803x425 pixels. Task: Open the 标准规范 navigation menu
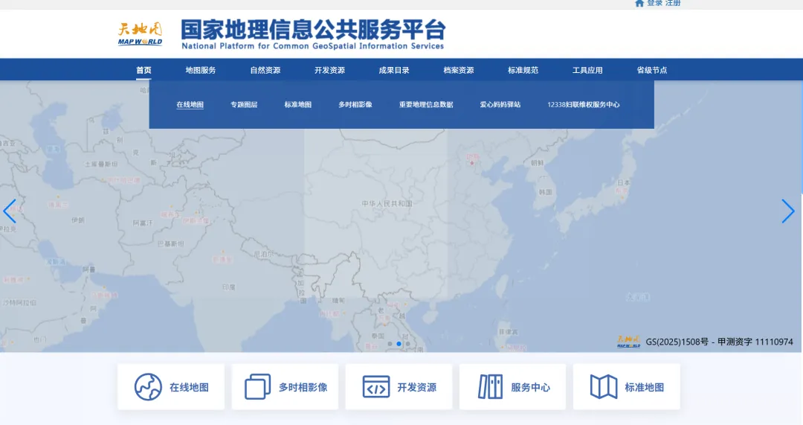click(x=523, y=70)
